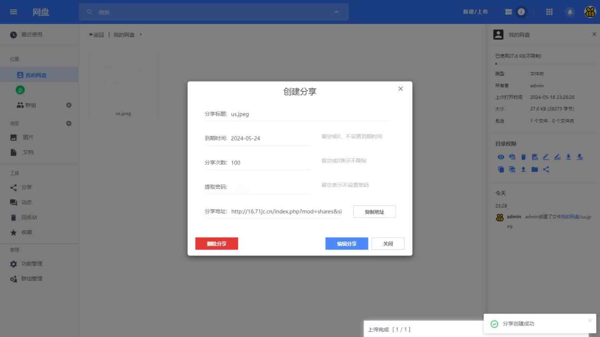This screenshot has width=600, height=337.
Task: Expand the 我的网盘 breadcrumb chevron
Action: pos(141,35)
